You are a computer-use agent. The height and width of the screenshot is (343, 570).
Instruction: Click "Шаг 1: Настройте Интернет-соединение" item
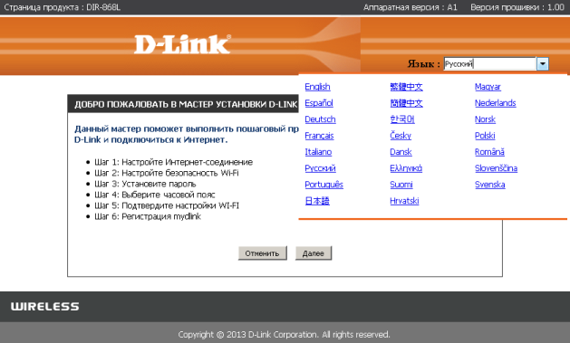click(173, 162)
